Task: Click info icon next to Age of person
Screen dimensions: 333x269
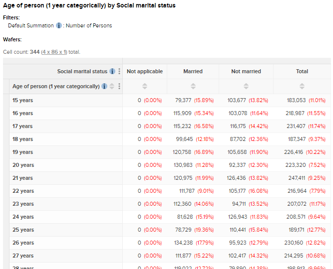Action: tap(104, 86)
